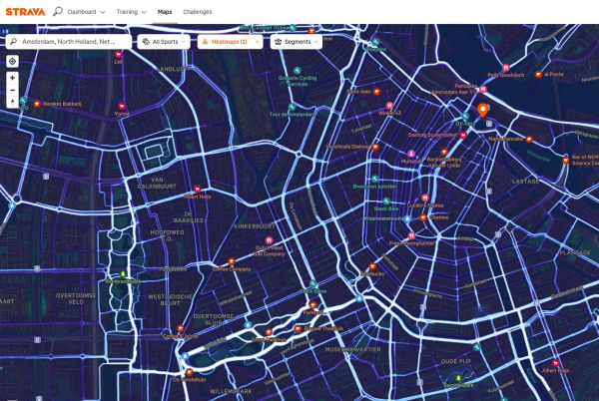Select the Frens Haringhandel restaurant marker
Screen dimensions: 599x401
click(x=411, y=235)
